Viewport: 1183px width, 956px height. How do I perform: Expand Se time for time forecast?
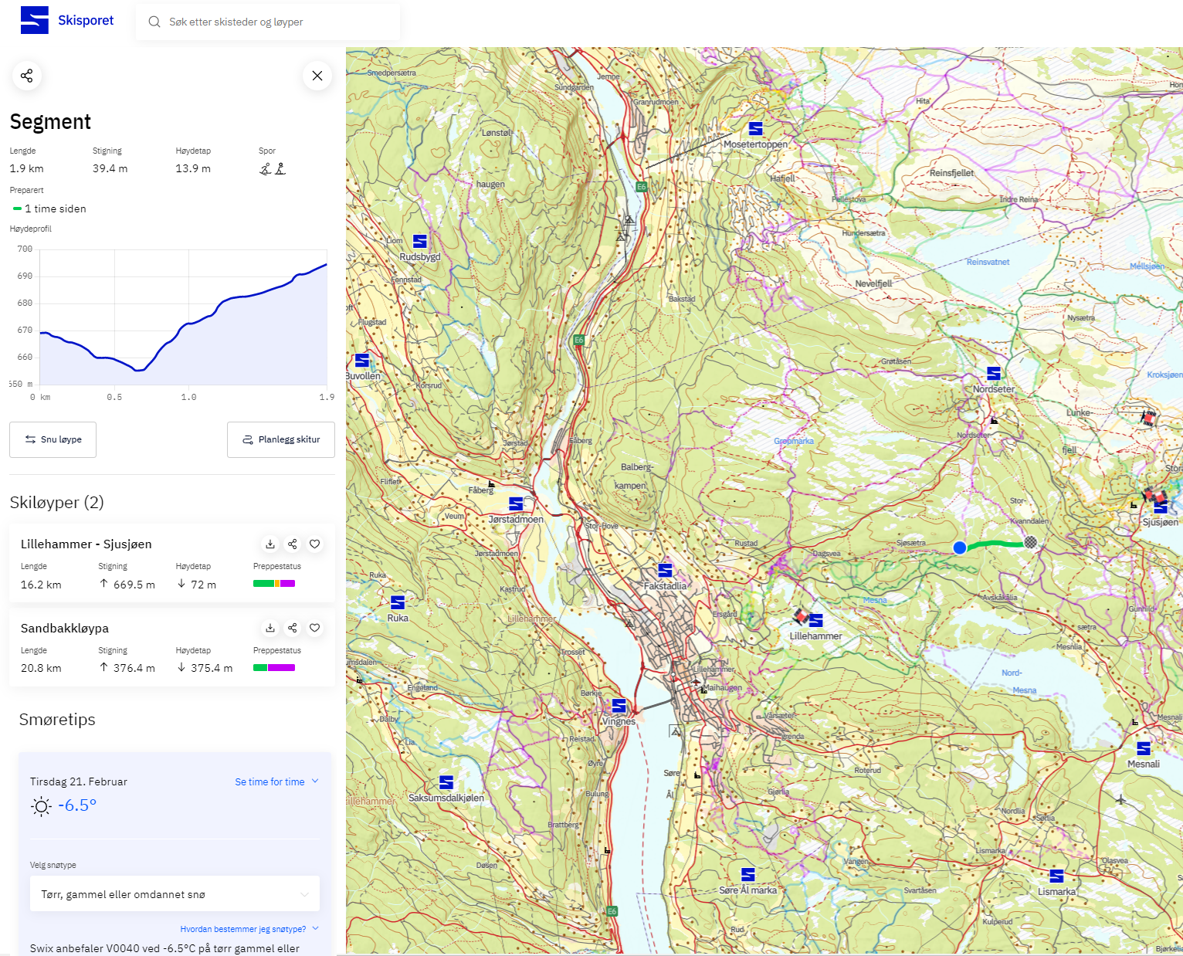pyautogui.click(x=276, y=781)
